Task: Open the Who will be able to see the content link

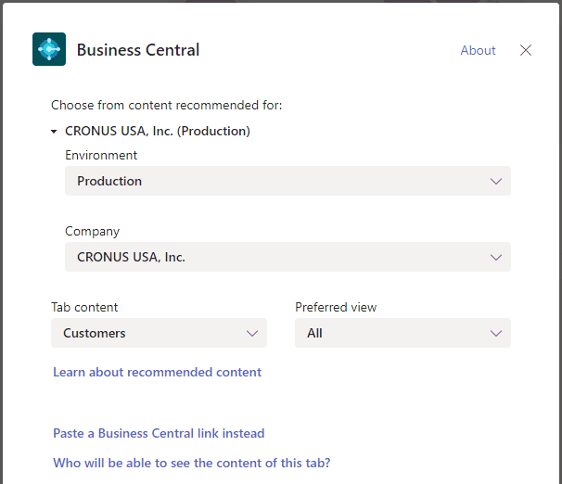Action: (191, 463)
